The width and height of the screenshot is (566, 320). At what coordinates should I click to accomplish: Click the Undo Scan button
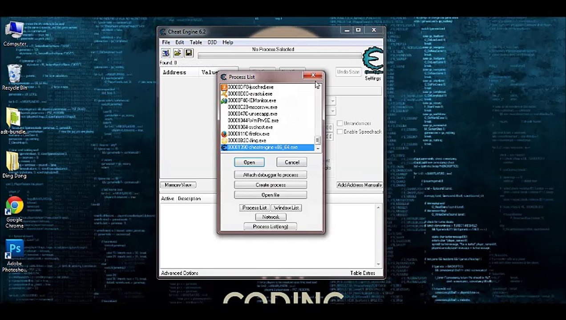(x=348, y=72)
